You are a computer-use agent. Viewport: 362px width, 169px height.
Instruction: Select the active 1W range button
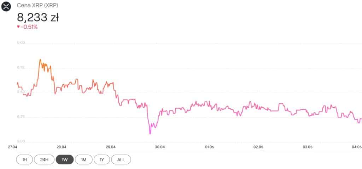pyautogui.click(x=64, y=159)
